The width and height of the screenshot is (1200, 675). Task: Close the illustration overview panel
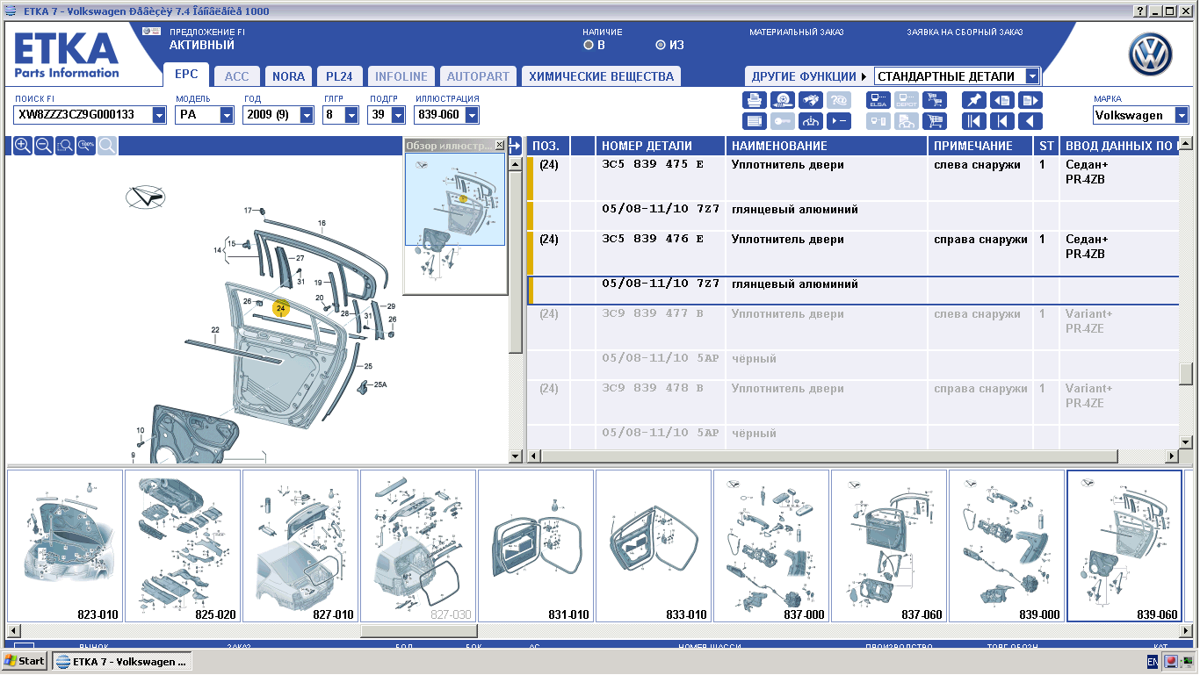click(500, 145)
